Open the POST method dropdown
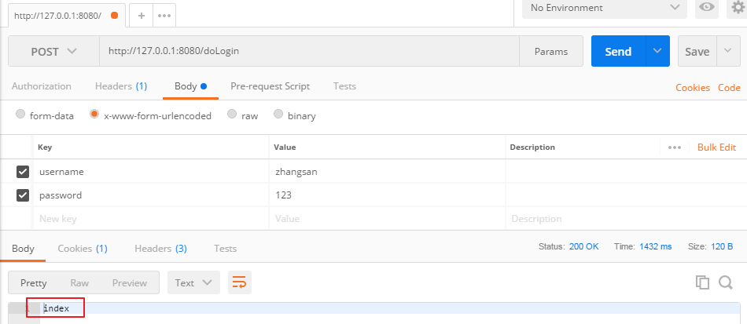Screen dimensions: 747x324 (53, 51)
